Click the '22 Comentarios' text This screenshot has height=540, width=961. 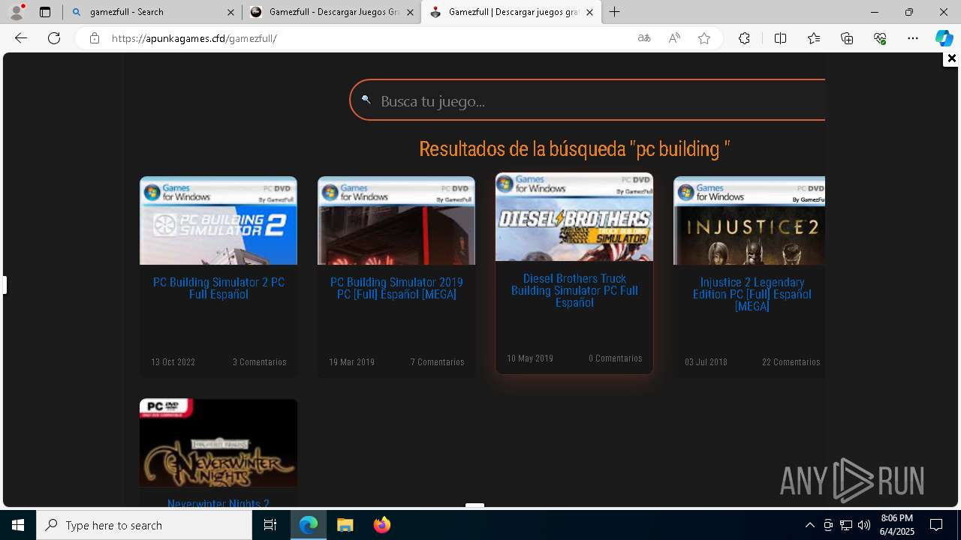[791, 362]
